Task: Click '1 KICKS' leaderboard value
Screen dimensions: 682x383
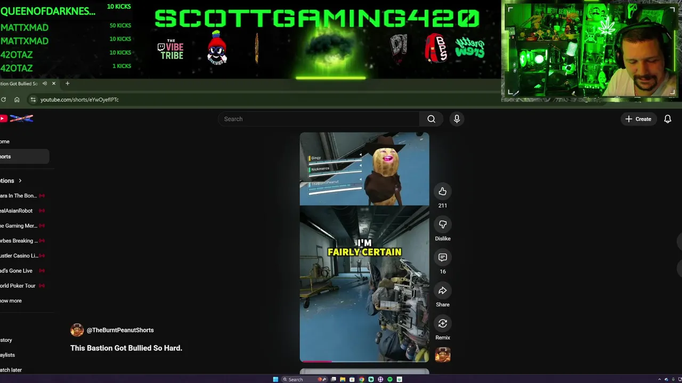Action: coord(121,66)
